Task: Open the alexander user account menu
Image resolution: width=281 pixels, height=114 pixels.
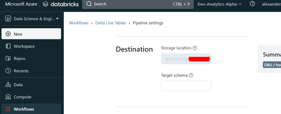Action: [271, 4]
